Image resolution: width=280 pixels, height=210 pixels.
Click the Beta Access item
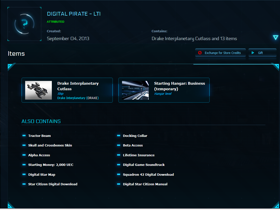pyautogui.click(x=133, y=145)
